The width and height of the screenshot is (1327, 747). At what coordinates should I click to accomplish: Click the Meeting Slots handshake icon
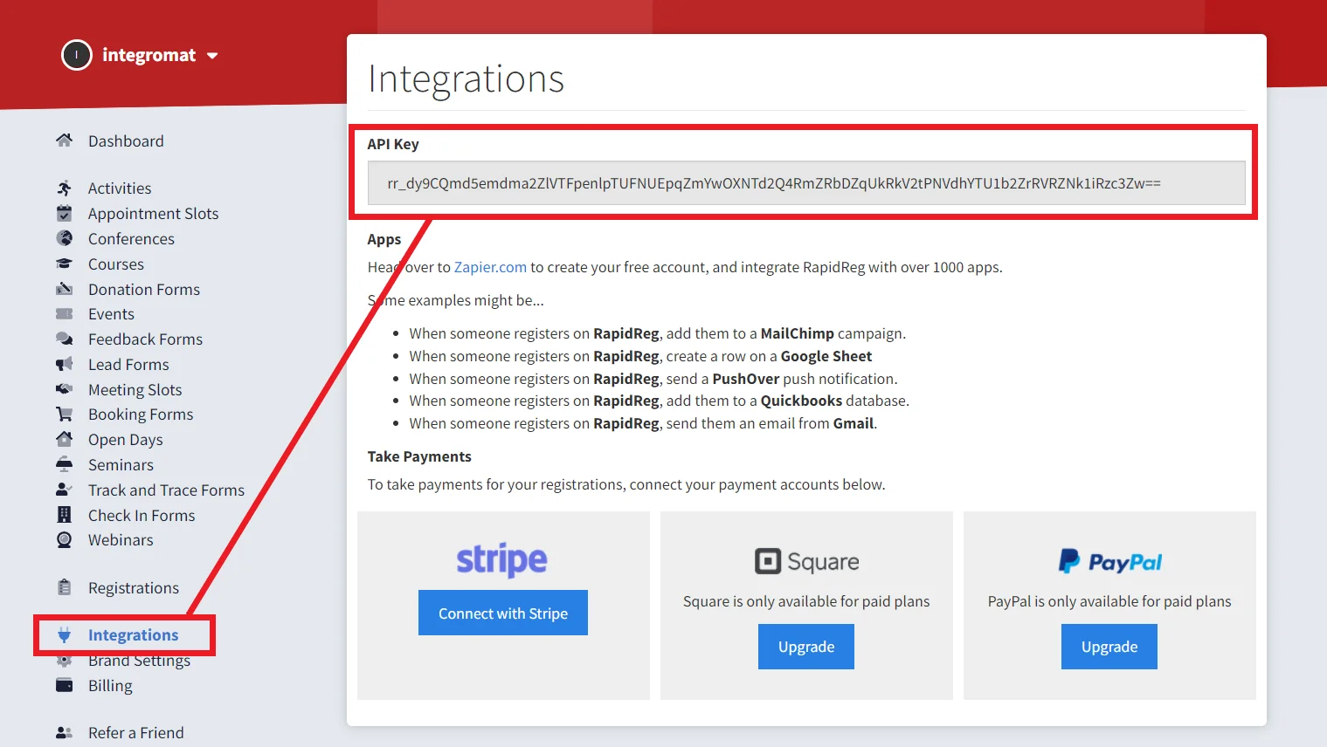click(64, 389)
